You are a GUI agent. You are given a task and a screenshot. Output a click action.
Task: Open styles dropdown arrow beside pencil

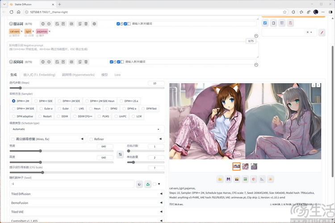click(311, 32)
